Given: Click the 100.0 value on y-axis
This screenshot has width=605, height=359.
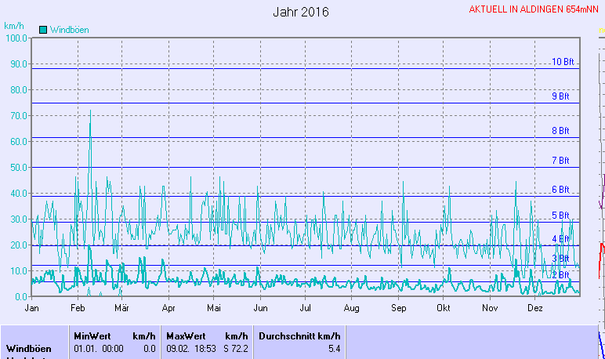Looking at the screenshot, I should point(16,38).
